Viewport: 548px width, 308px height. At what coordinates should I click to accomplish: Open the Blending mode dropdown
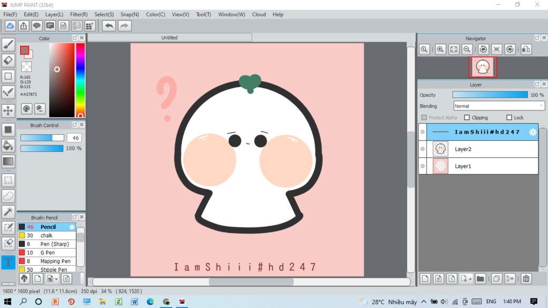point(499,106)
